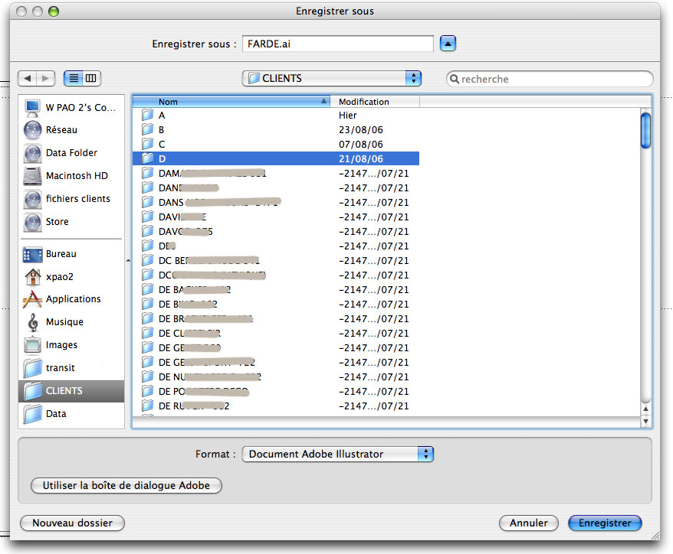The height and width of the screenshot is (554, 673).
Task: Click the Enregistrer button
Action: point(605,523)
